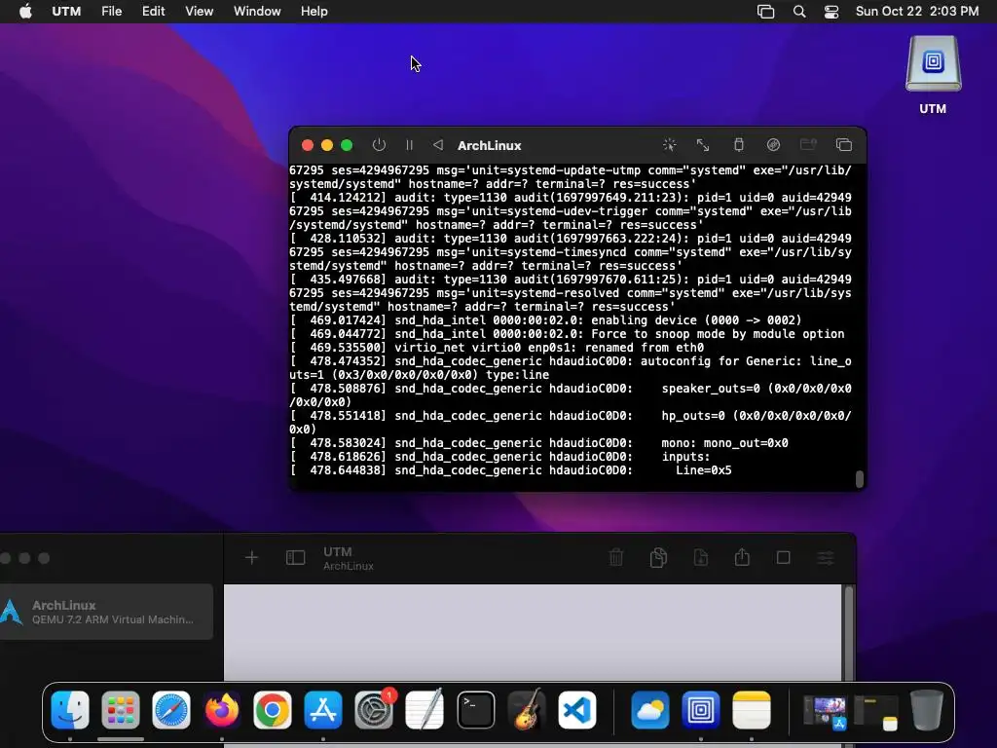Click the date and time in menu bar

(x=917, y=12)
